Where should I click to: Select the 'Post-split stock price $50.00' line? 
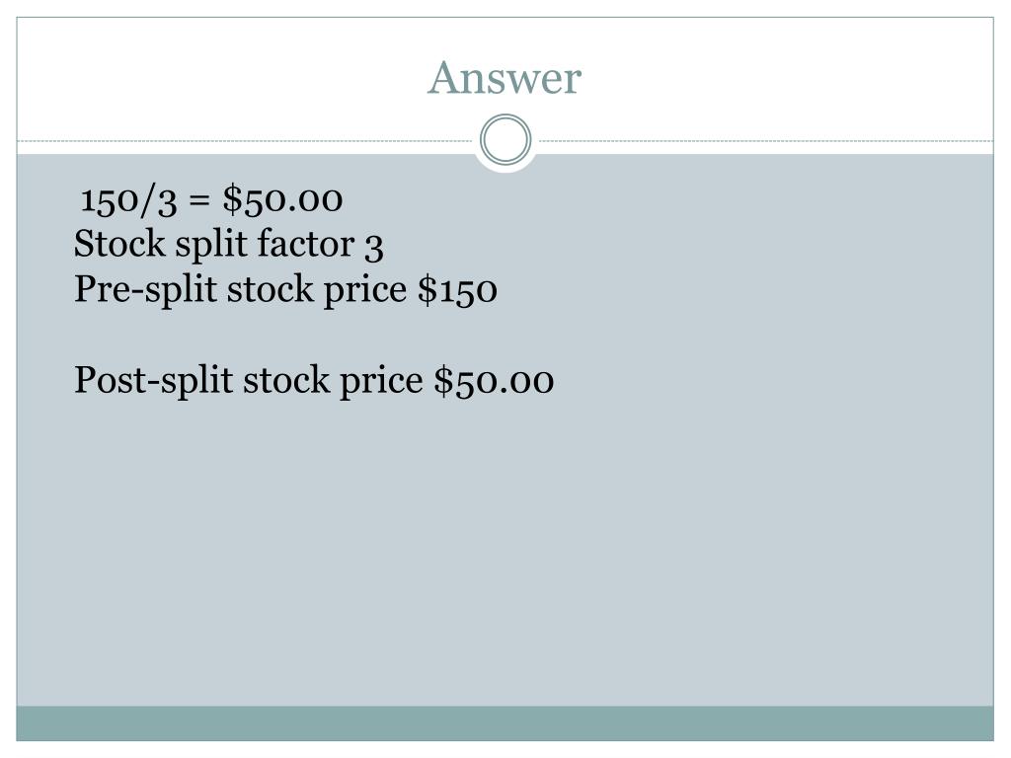click(x=314, y=380)
